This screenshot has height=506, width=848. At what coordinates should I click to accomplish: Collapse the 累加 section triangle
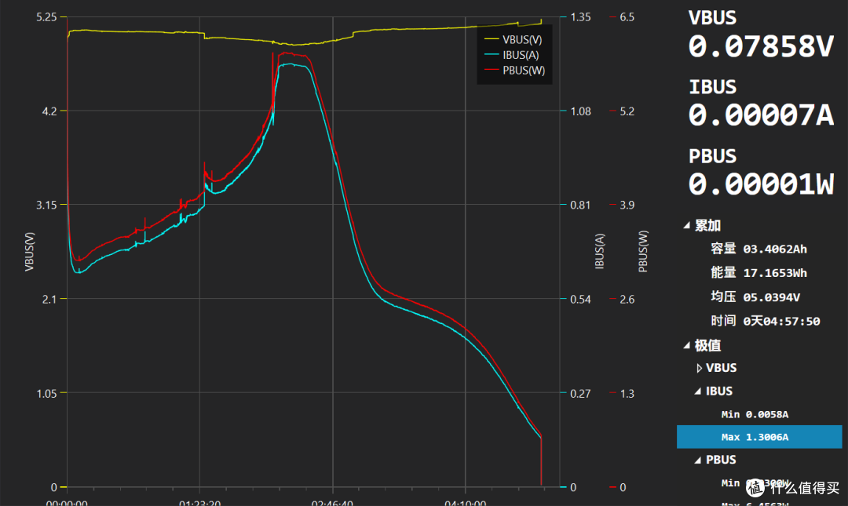[686, 225]
